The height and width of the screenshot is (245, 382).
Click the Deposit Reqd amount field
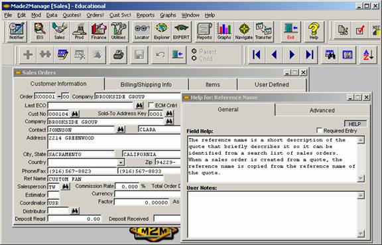(74, 219)
